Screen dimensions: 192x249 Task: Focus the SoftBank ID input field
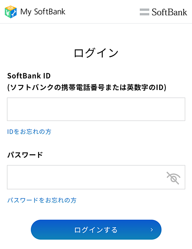pos(96,109)
